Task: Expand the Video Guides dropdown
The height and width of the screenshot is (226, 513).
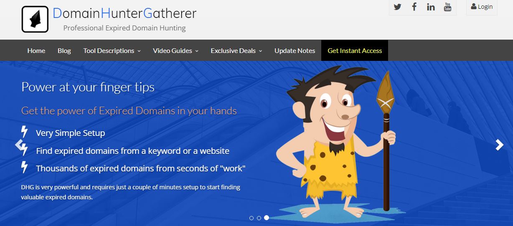Action: coord(175,50)
